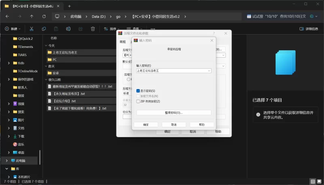Expand the 保存的游戏 folder in sidebar
This screenshot has height=185, width=324.
(9, 79)
